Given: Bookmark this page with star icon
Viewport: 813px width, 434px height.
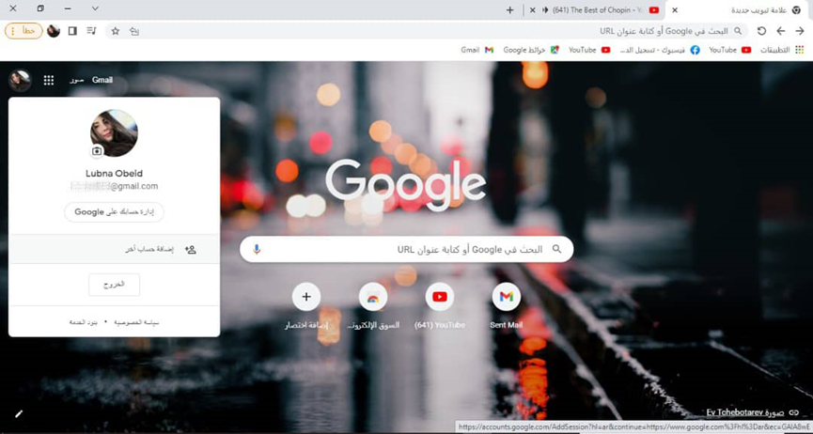Looking at the screenshot, I should click(x=116, y=31).
